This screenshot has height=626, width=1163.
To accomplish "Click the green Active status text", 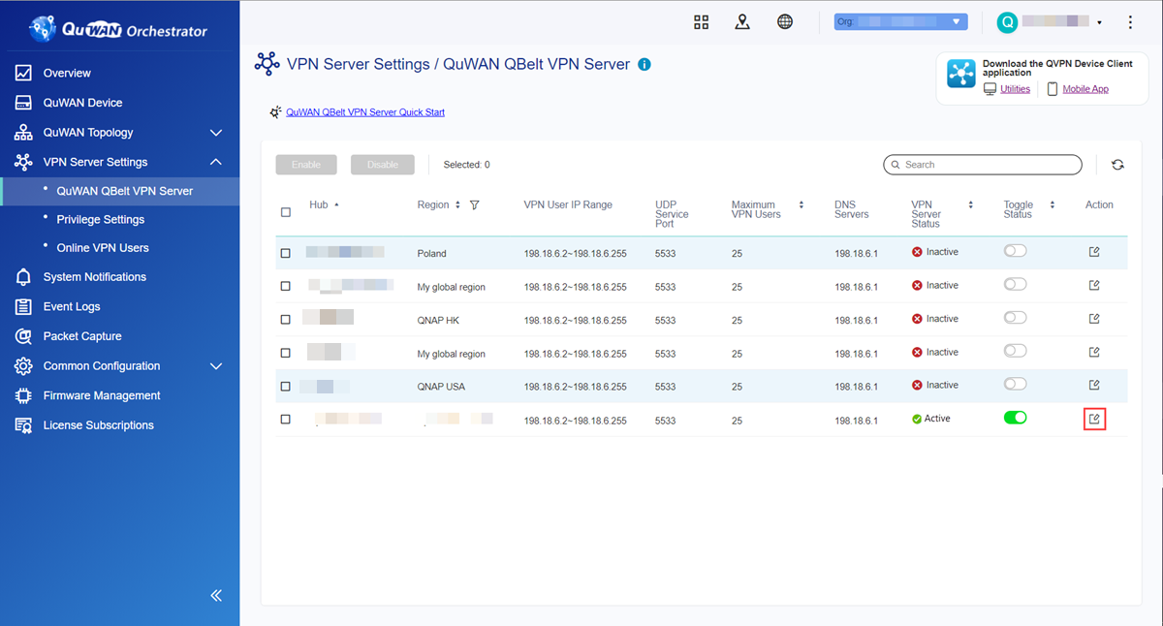I will (x=937, y=419).
